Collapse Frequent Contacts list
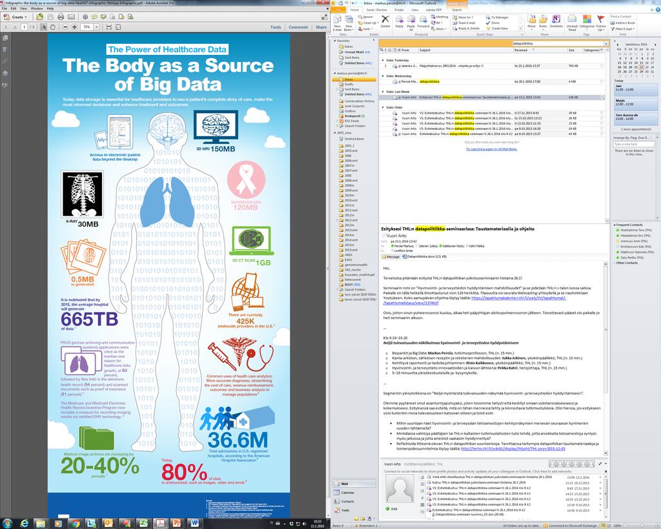This screenshot has height=529, width=661. [x=615, y=225]
